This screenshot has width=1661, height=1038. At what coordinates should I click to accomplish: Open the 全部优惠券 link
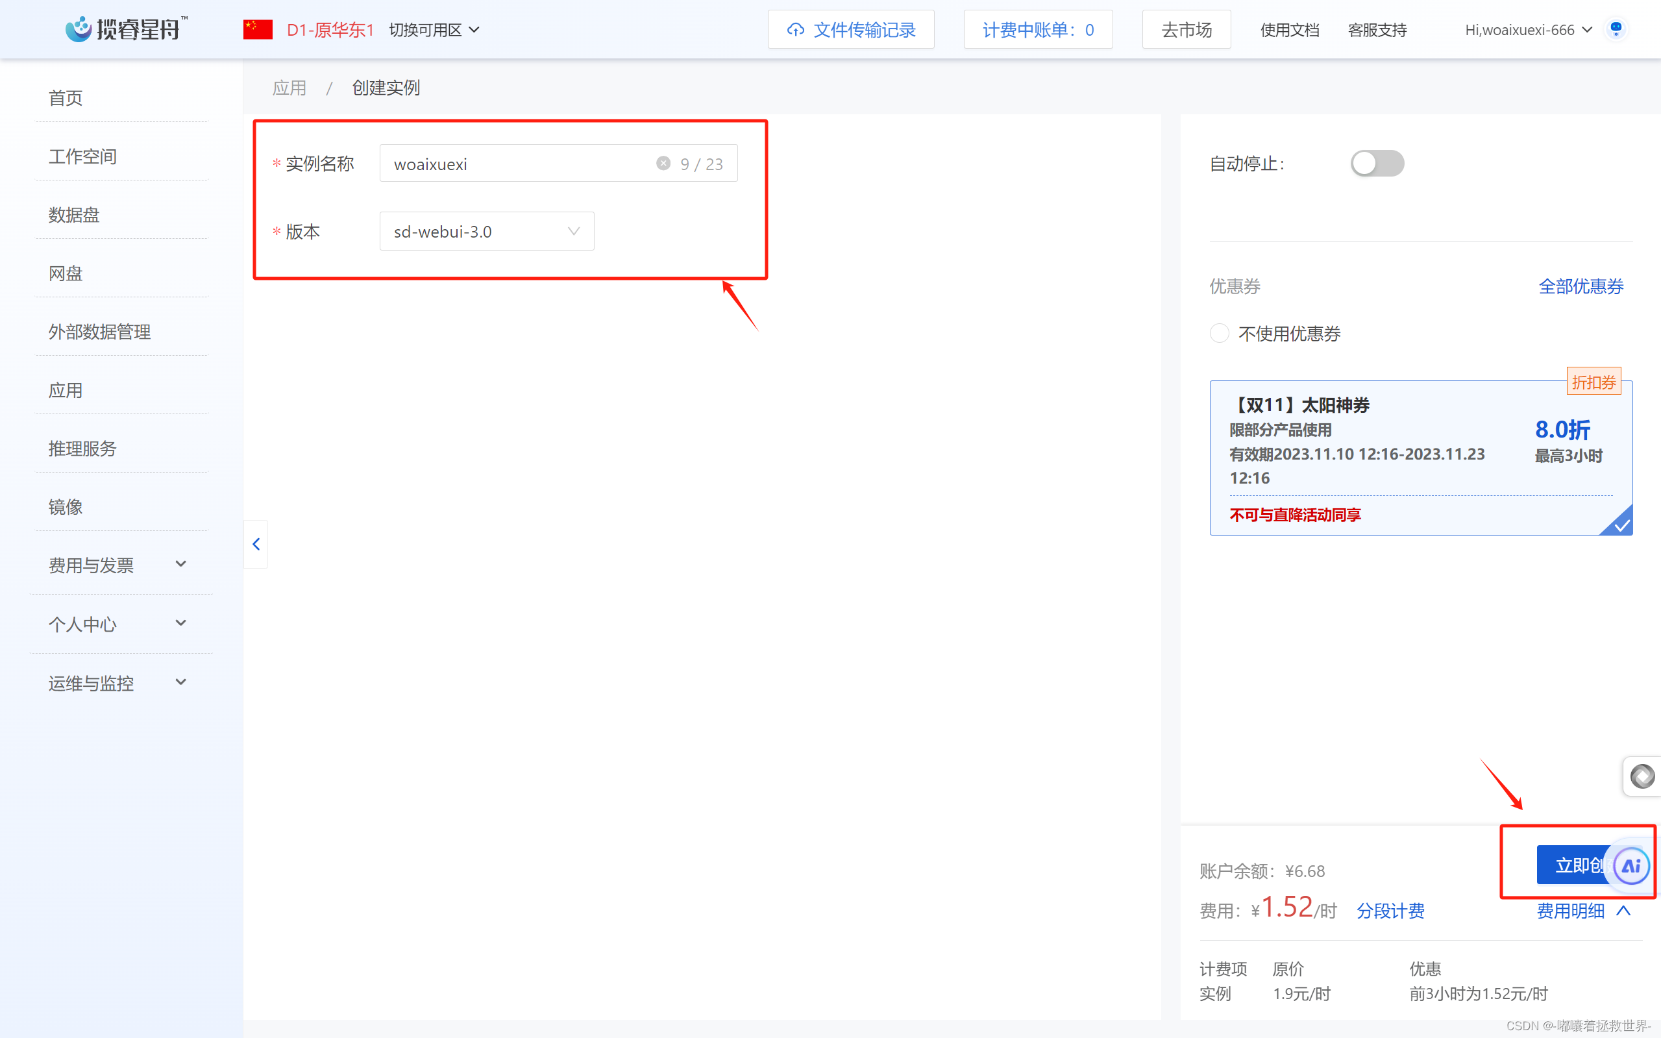click(x=1580, y=286)
